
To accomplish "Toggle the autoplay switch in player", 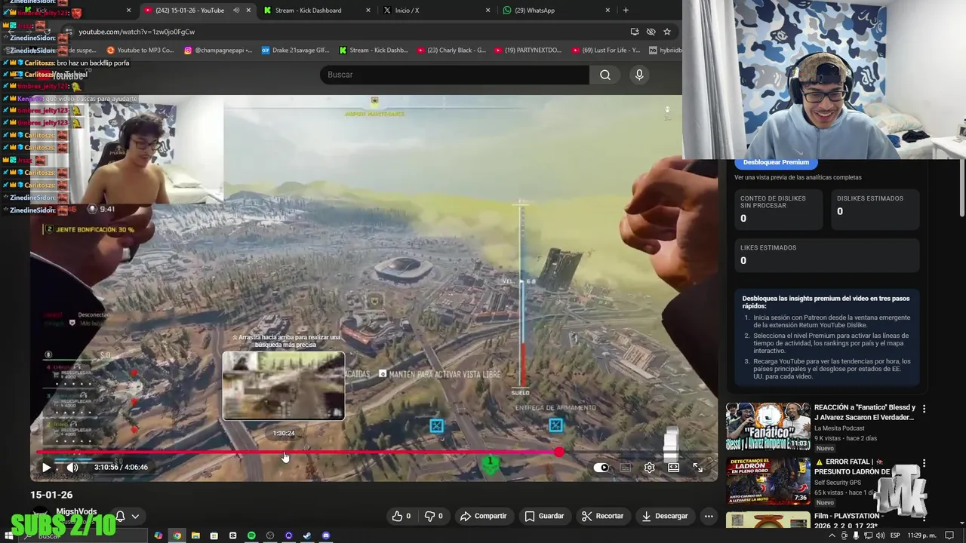I will (601, 468).
